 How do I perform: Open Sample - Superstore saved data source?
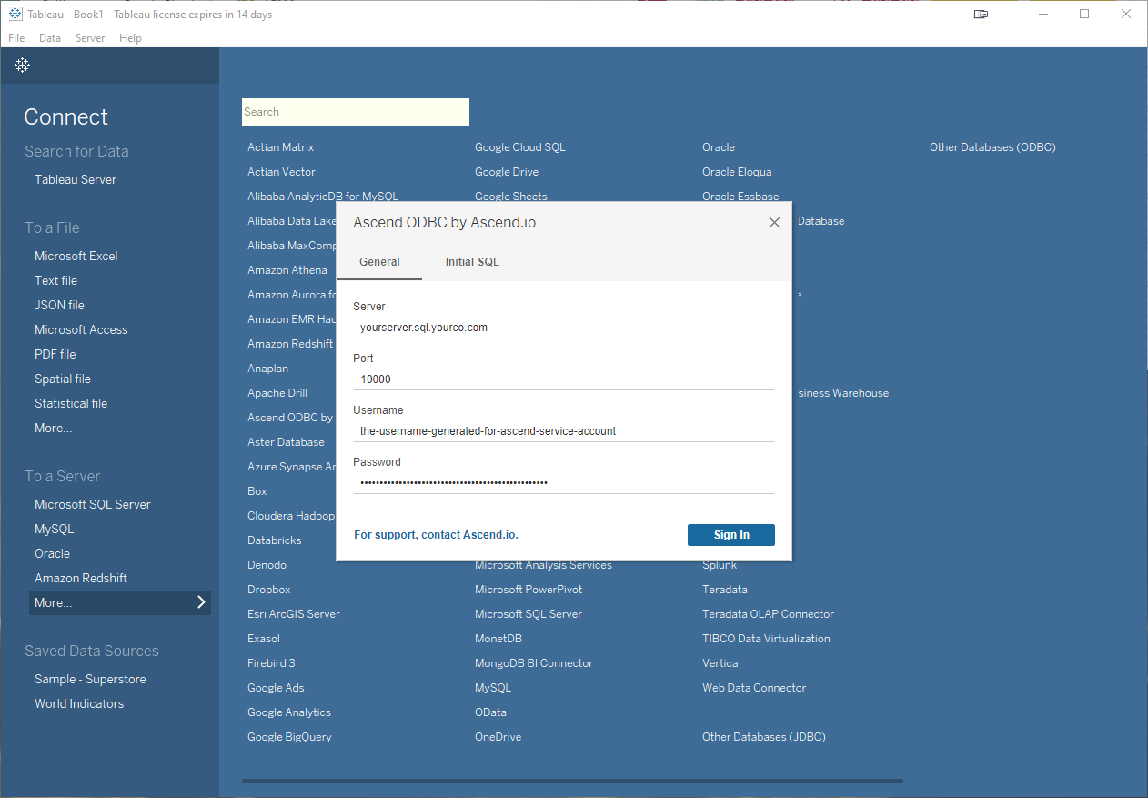tap(90, 680)
